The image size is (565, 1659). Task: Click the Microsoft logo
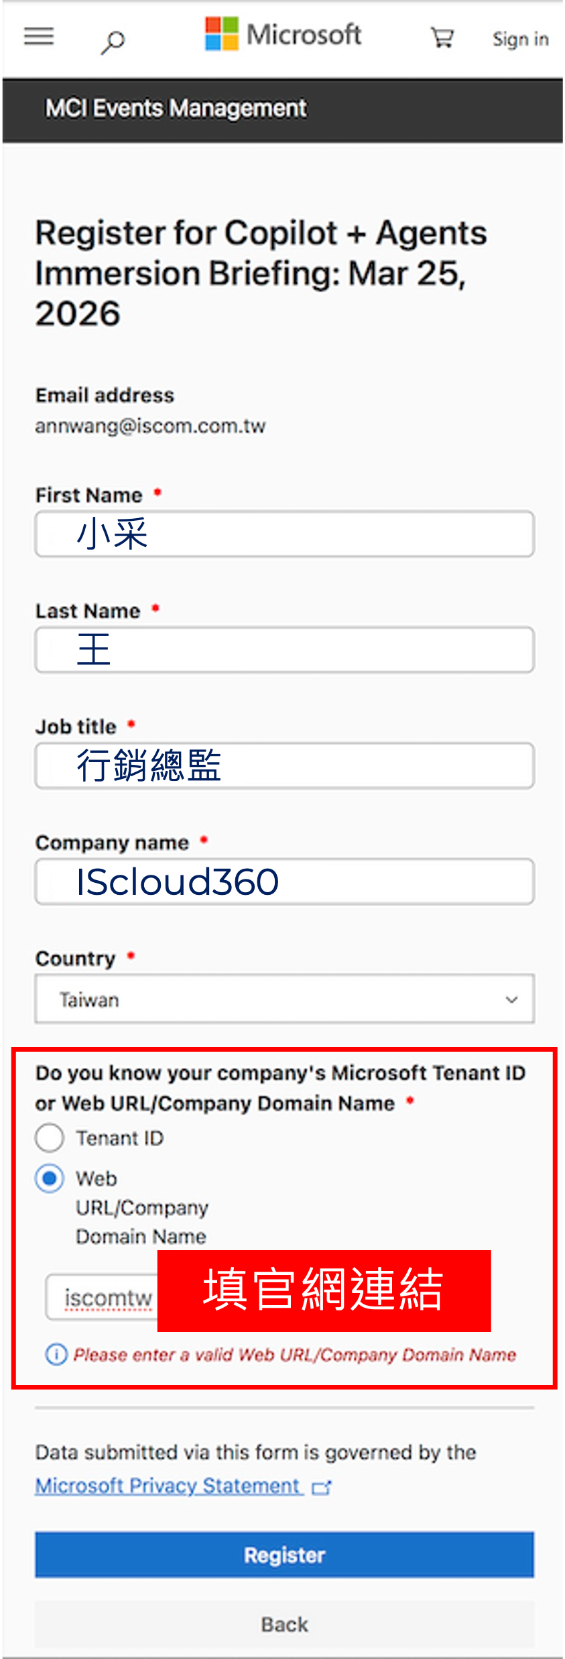click(284, 35)
